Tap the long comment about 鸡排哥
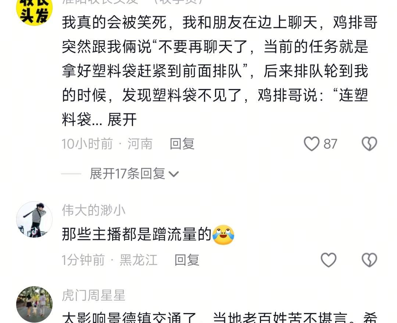 [x=219, y=71]
